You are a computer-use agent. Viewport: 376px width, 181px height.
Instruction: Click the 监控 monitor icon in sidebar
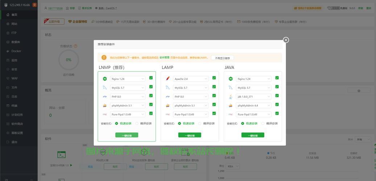click(8, 60)
